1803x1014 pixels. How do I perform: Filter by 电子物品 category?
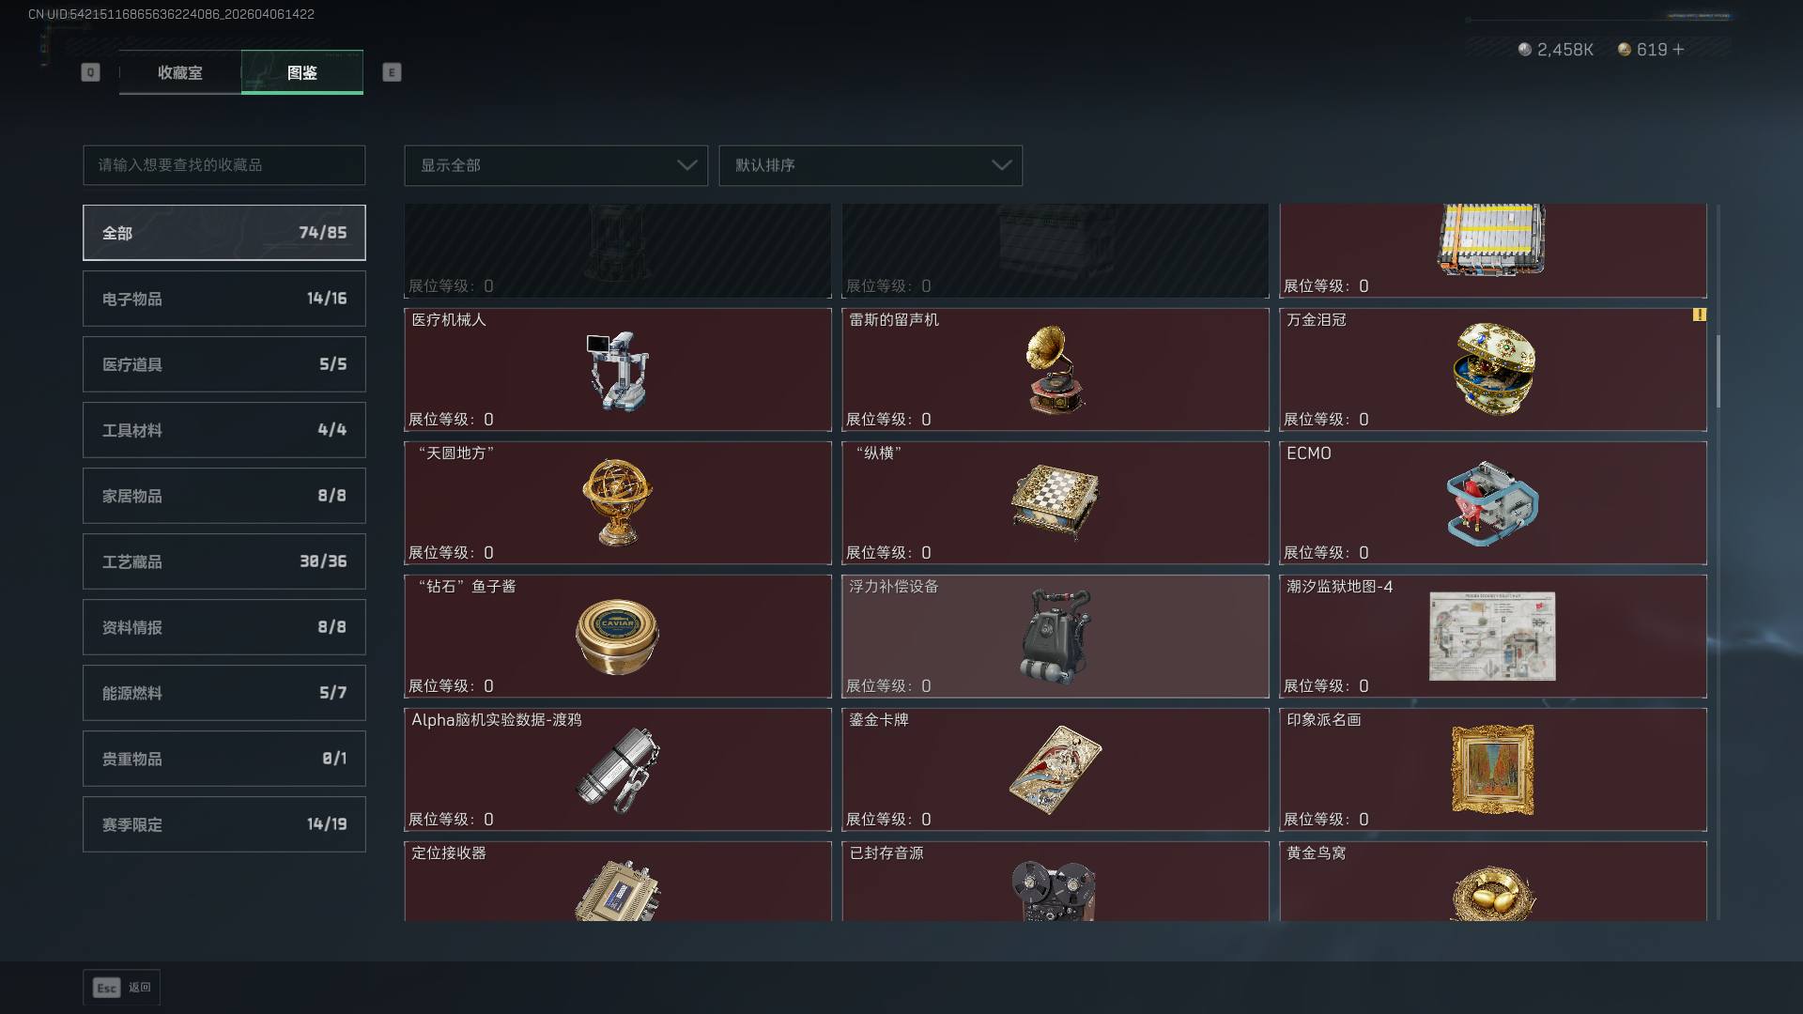[x=224, y=299]
